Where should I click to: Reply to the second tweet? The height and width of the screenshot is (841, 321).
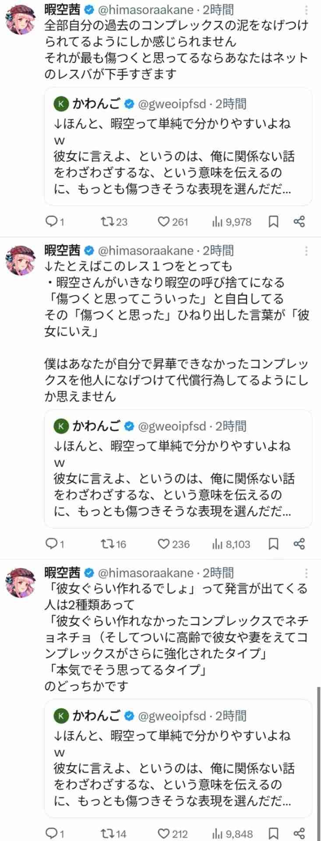point(51,544)
